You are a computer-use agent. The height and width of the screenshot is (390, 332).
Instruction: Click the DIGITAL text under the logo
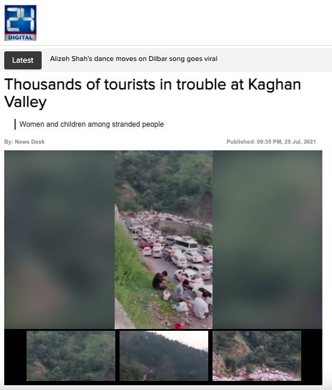point(21,37)
